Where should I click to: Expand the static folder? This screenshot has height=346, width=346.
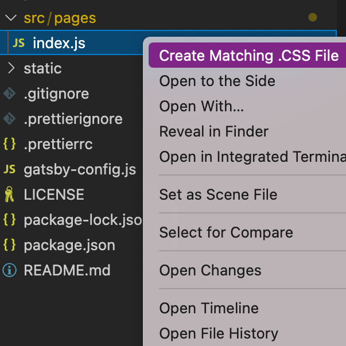click(10, 68)
